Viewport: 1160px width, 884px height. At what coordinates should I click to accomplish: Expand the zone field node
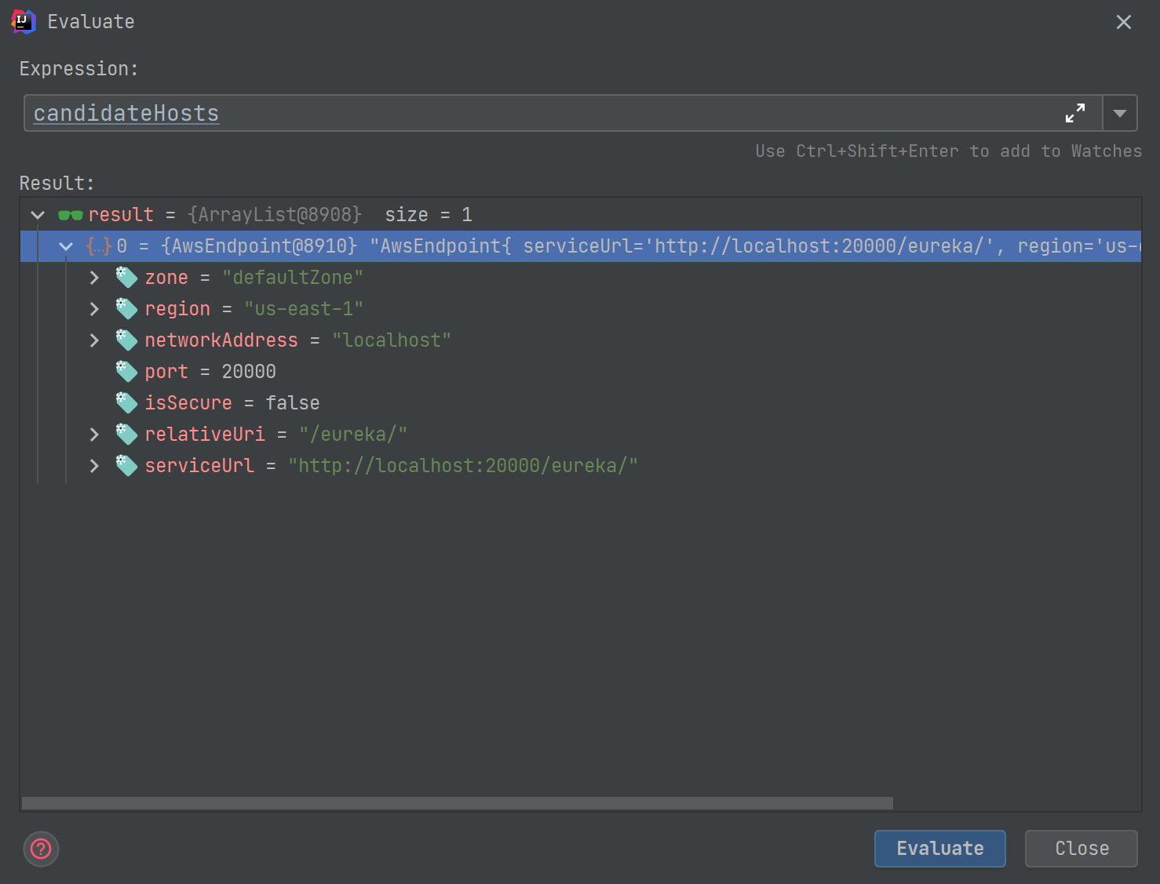pyautogui.click(x=94, y=278)
